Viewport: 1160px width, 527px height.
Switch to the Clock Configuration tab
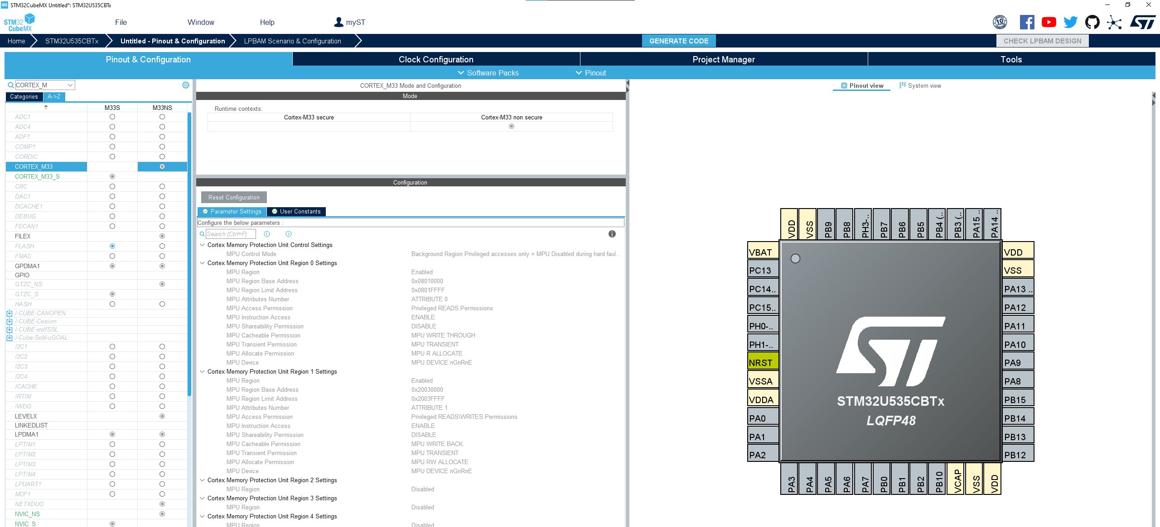coord(436,59)
